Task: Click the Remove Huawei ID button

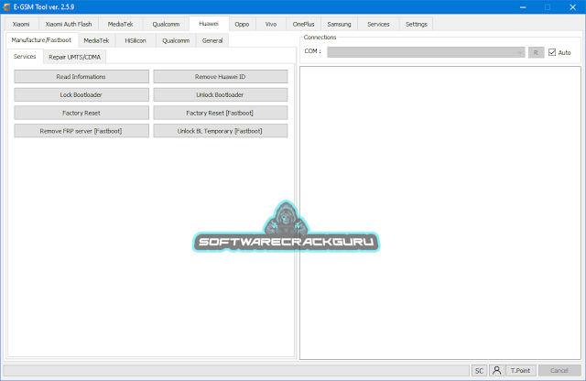Action: pos(220,77)
